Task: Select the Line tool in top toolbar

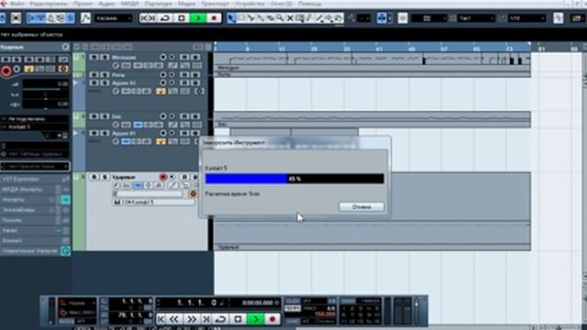Action: pos(319,18)
